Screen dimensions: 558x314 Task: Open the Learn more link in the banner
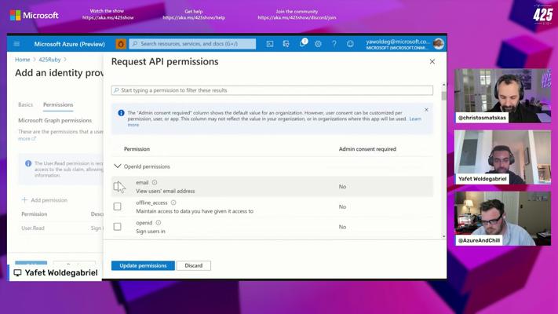point(415,119)
